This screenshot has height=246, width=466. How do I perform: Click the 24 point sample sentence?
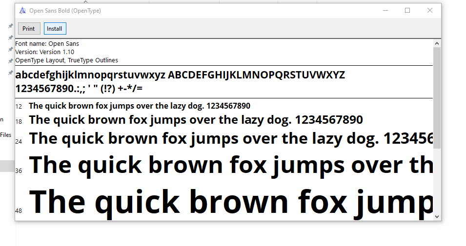(x=231, y=138)
